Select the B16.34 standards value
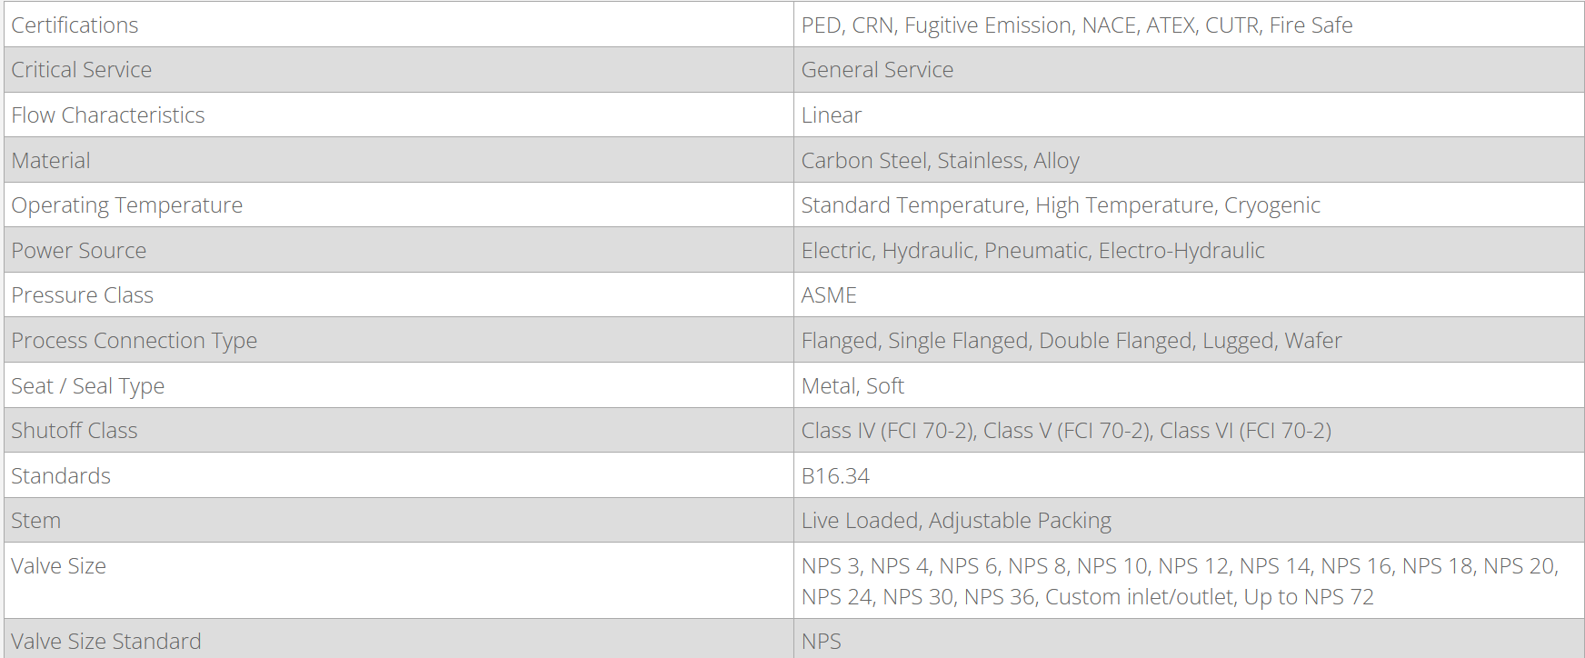The image size is (1585, 658). pos(835,476)
